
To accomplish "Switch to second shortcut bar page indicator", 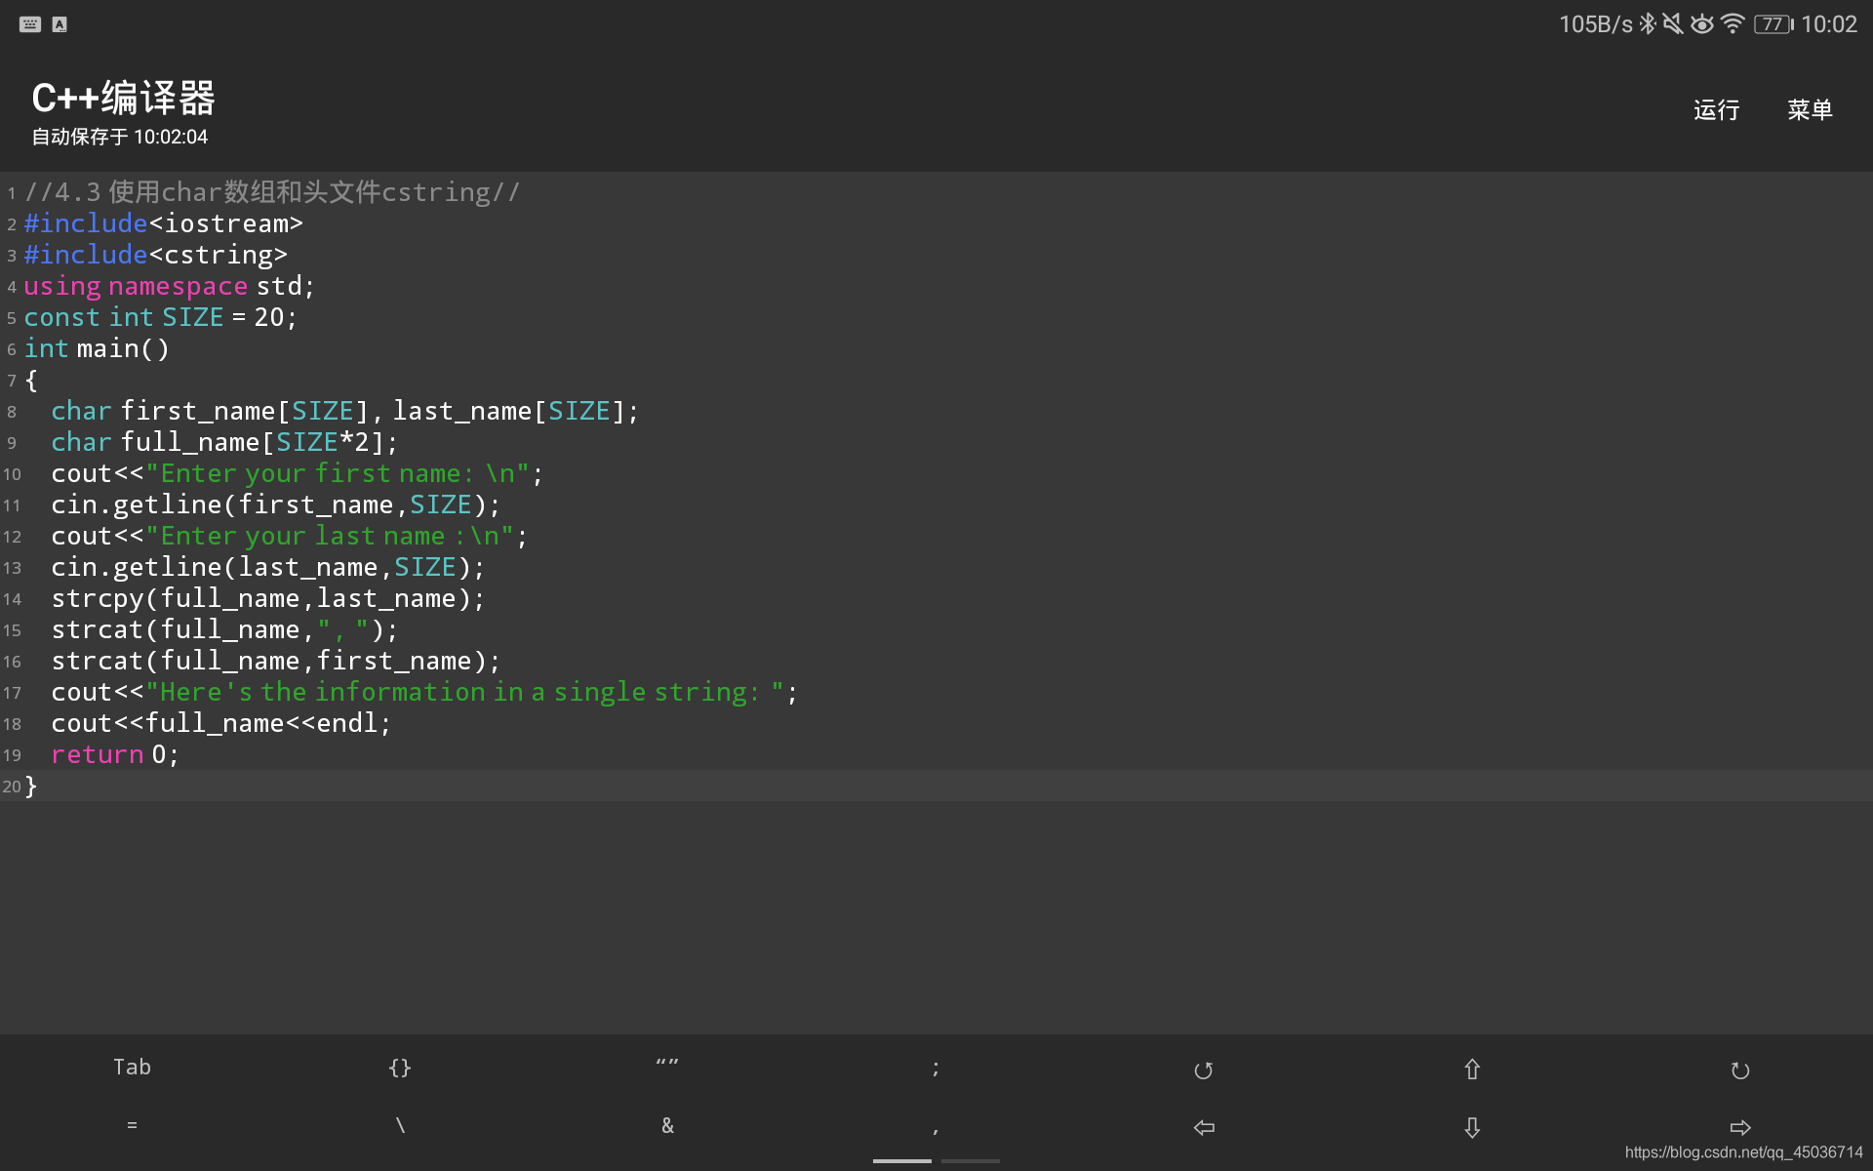I will [971, 1160].
